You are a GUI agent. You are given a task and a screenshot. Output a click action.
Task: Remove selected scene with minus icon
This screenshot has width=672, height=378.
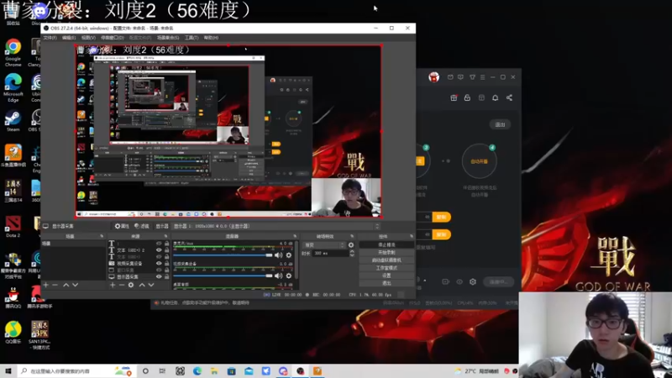click(55, 285)
